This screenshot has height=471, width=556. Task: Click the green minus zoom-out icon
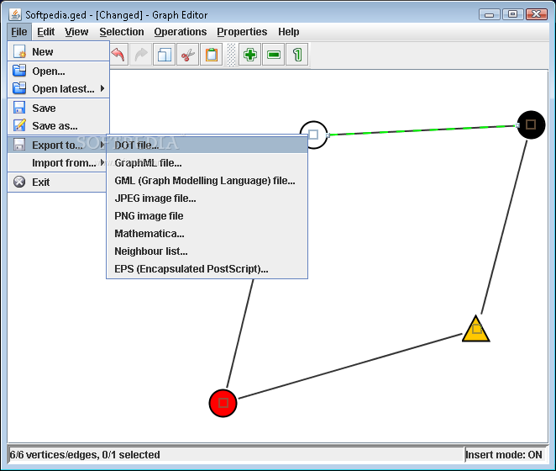(274, 55)
